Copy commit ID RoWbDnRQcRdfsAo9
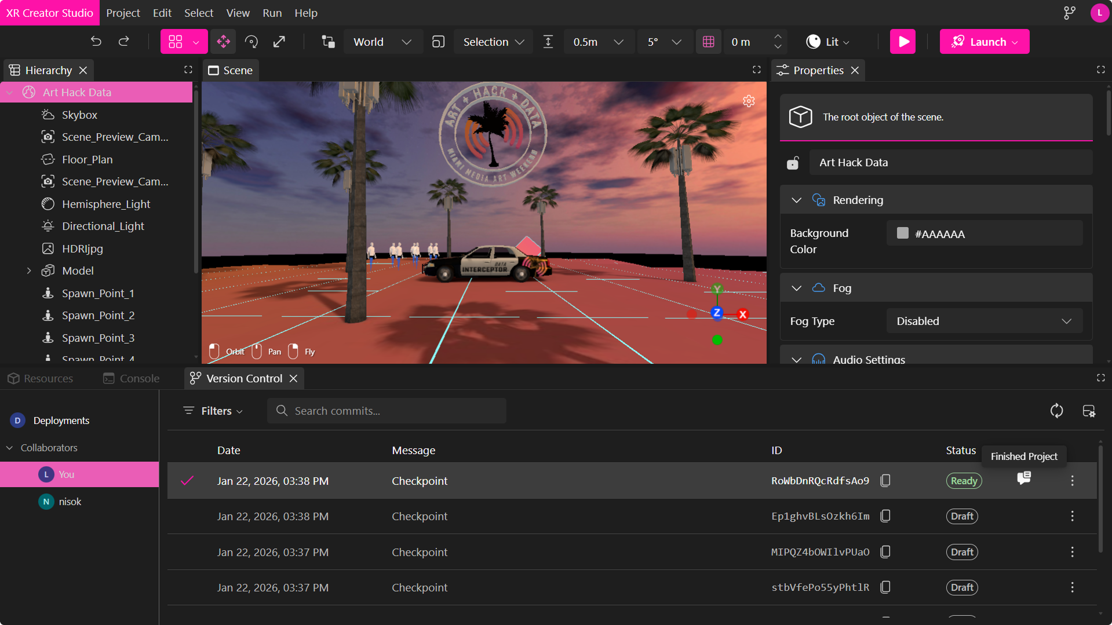This screenshot has height=625, width=1112. click(x=885, y=481)
